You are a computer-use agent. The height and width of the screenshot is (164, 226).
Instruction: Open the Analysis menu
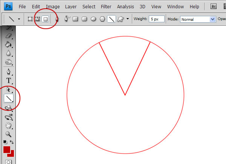click(x=125, y=7)
